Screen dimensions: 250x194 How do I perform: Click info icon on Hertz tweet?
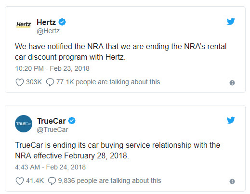coord(232,83)
